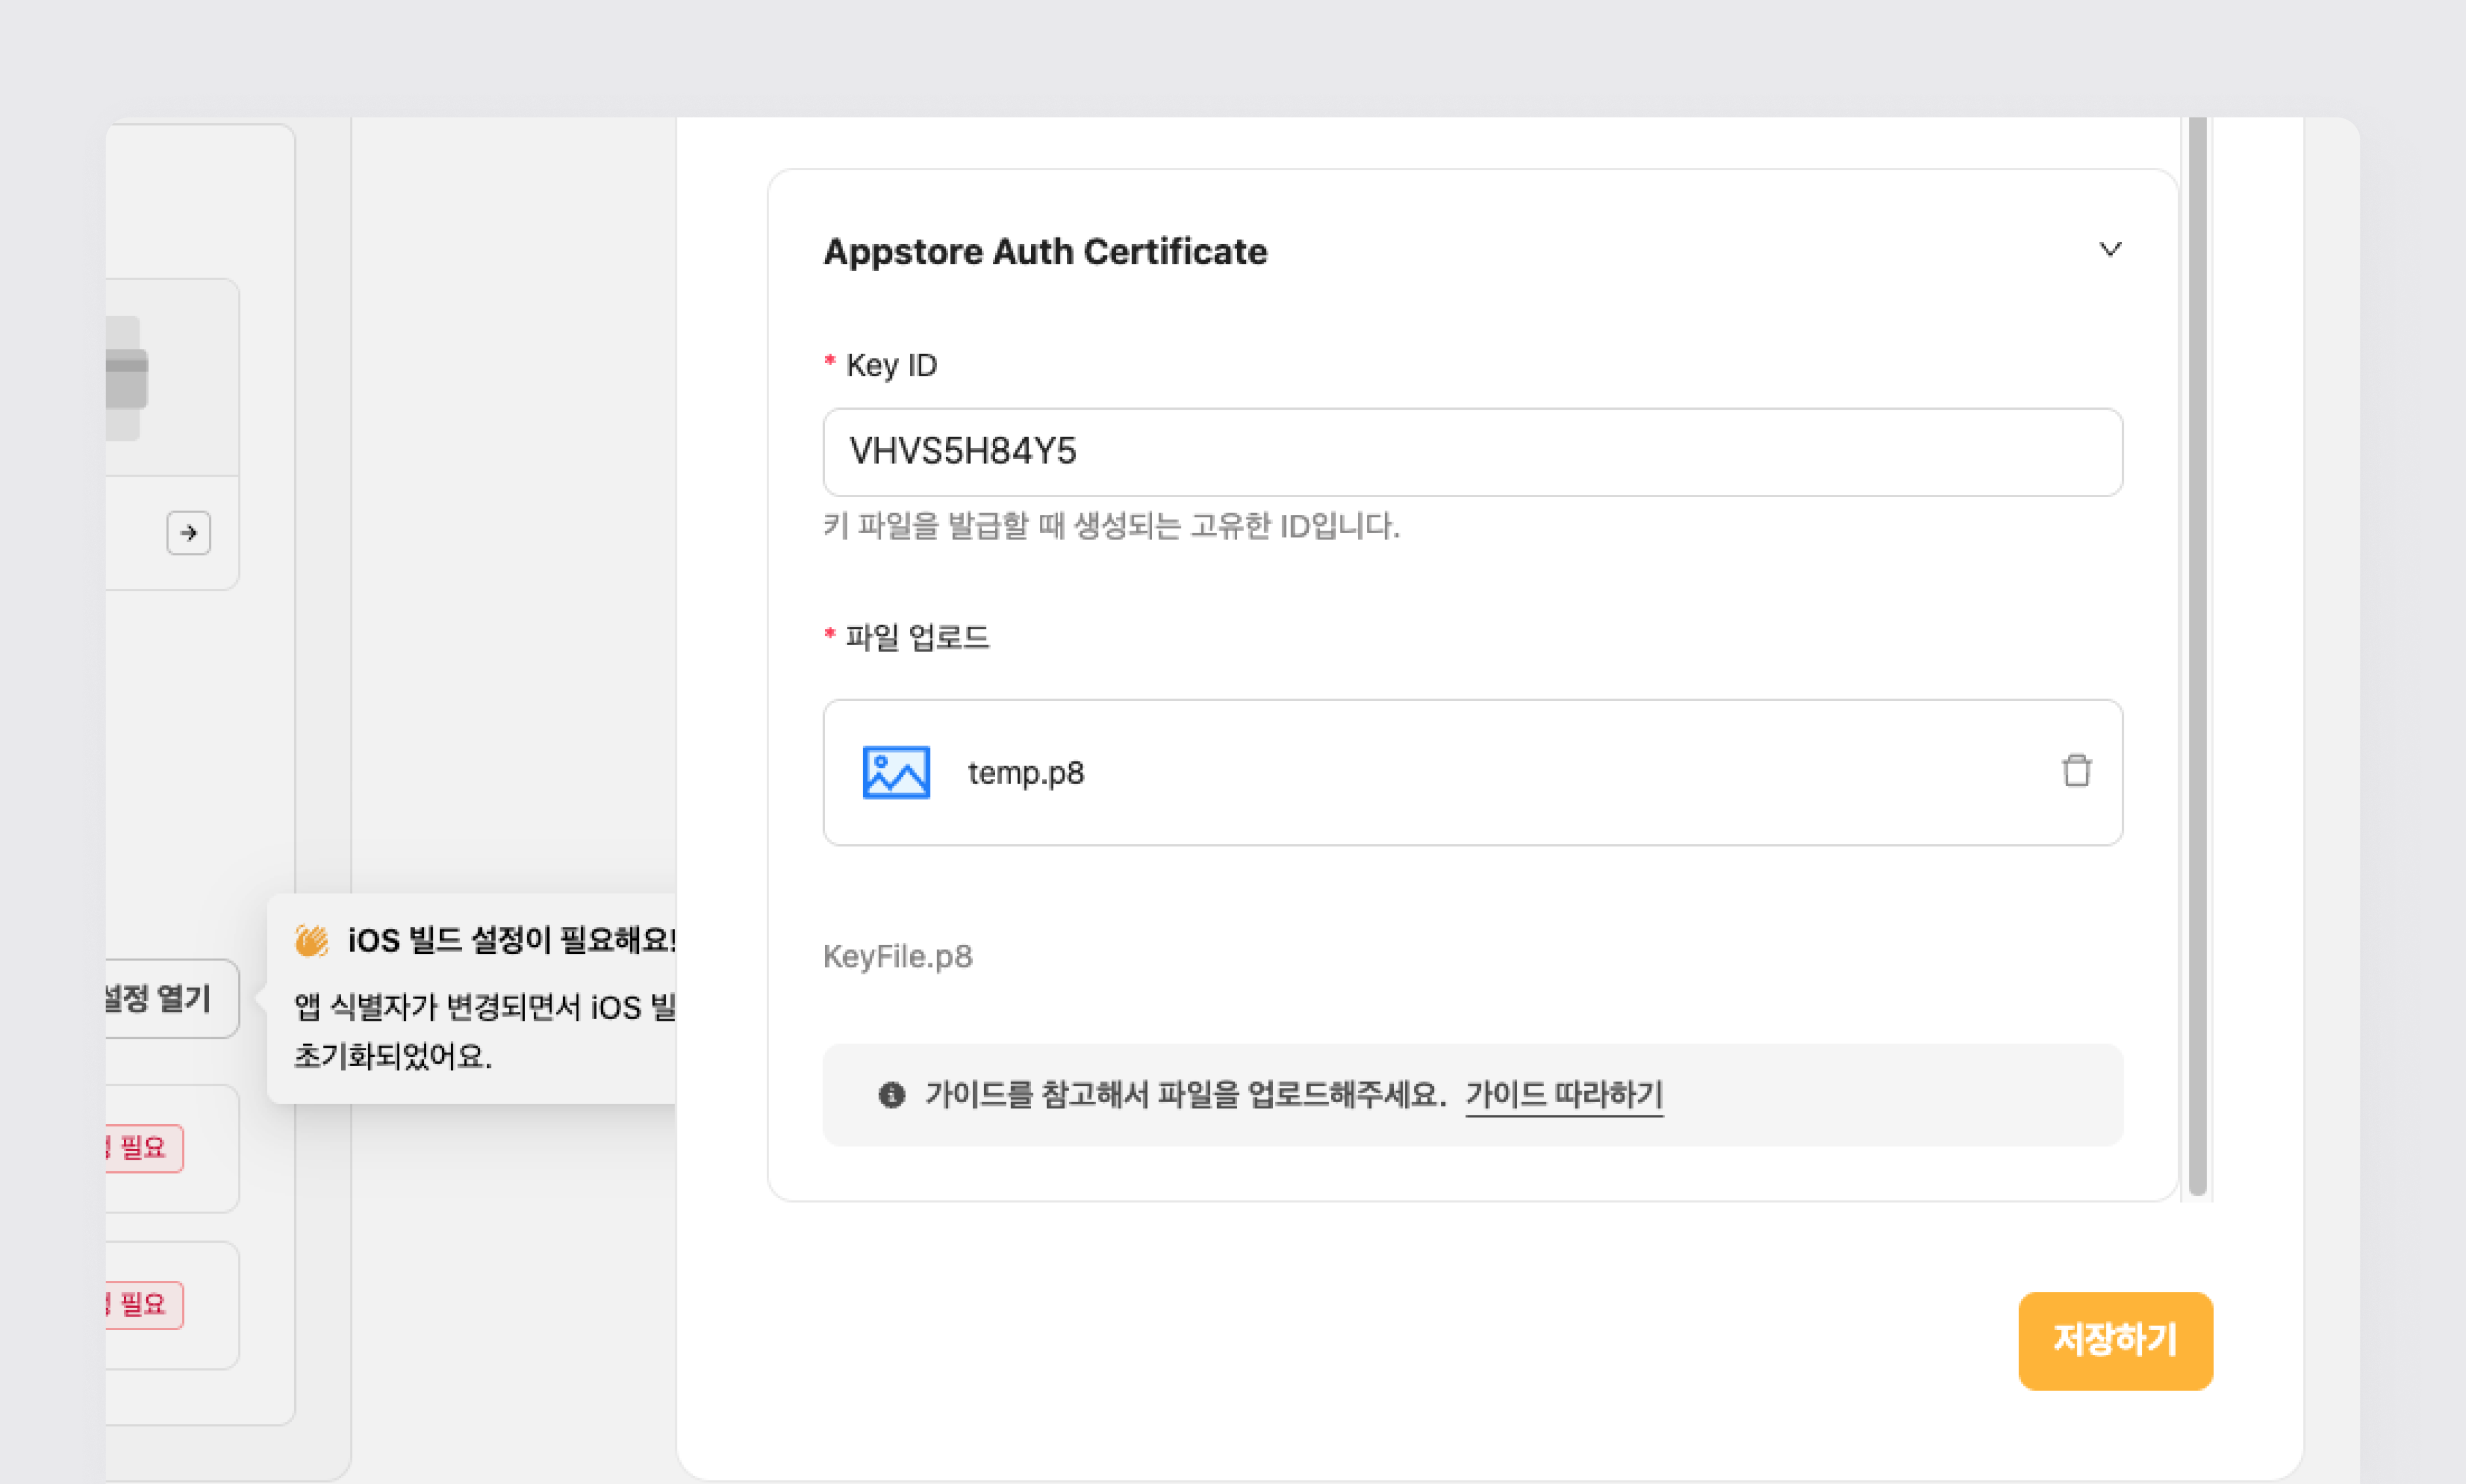Click the KeyFile.p8 placeholder text

point(897,957)
